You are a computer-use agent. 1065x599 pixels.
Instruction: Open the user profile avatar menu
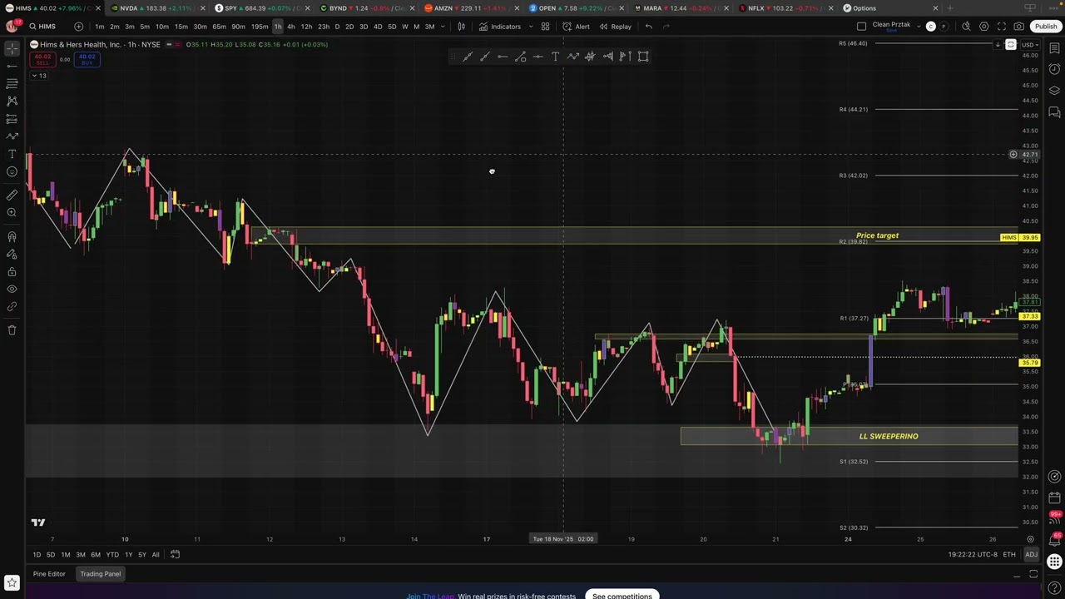pyautogui.click(x=12, y=27)
